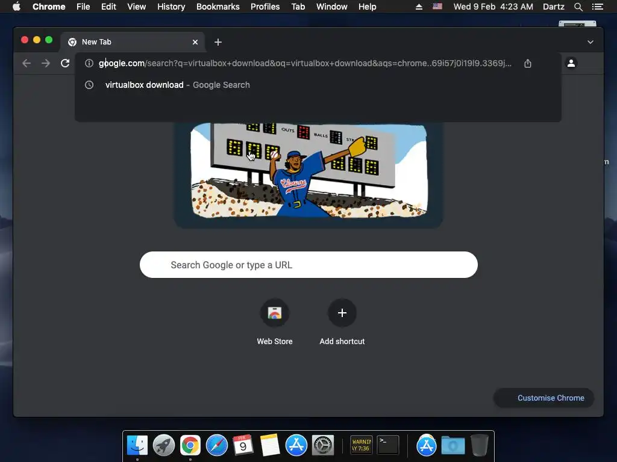Open Calendar in the Dock

coord(243,446)
